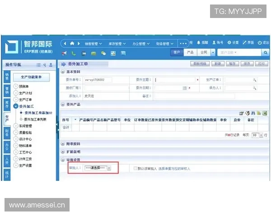Expand the 车间管理 tree node

tap(16, 126)
